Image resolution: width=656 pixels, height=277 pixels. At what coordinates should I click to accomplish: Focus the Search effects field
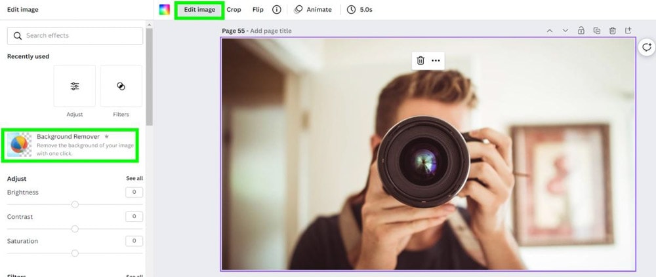[x=75, y=36]
